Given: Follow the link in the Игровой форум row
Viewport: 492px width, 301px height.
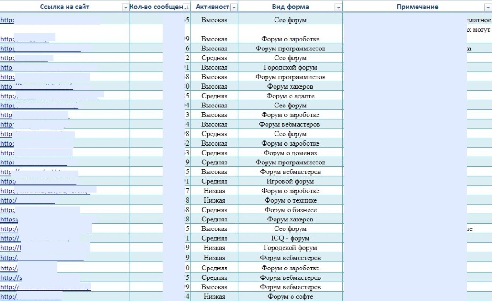Looking at the screenshot, I should click(x=8, y=181).
